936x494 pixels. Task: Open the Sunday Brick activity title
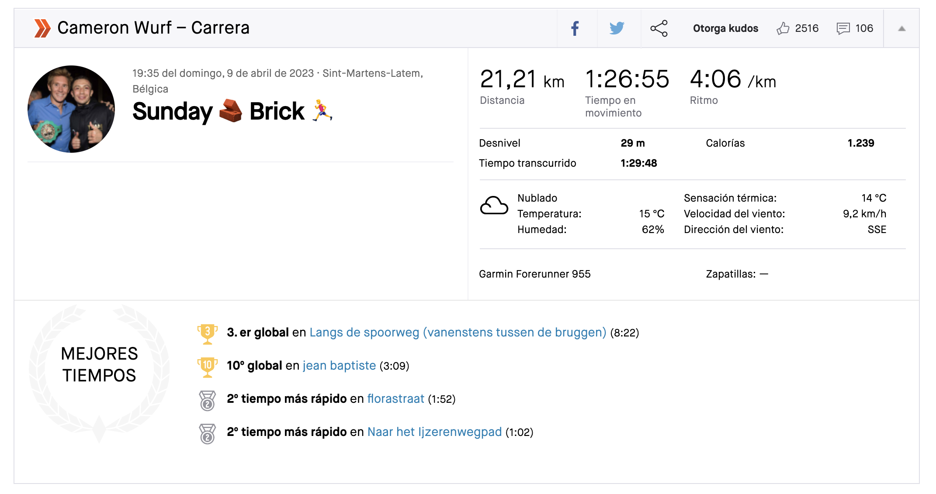click(232, 111)
